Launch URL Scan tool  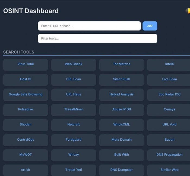pyautogui.click(x=74, y=80)
